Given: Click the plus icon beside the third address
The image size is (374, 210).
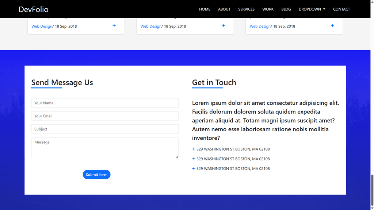Looking at the screenshot, I should (194, 169).
